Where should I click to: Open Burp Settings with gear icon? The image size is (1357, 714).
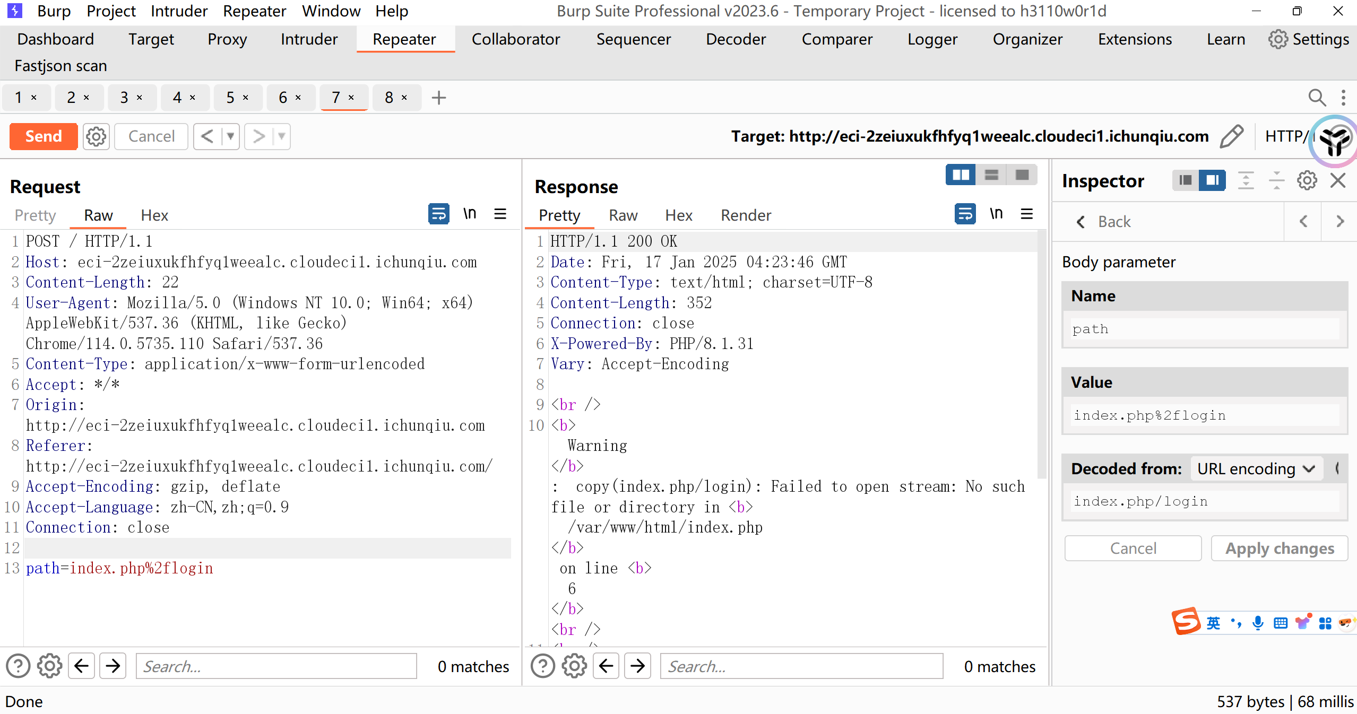[1308, 39]
